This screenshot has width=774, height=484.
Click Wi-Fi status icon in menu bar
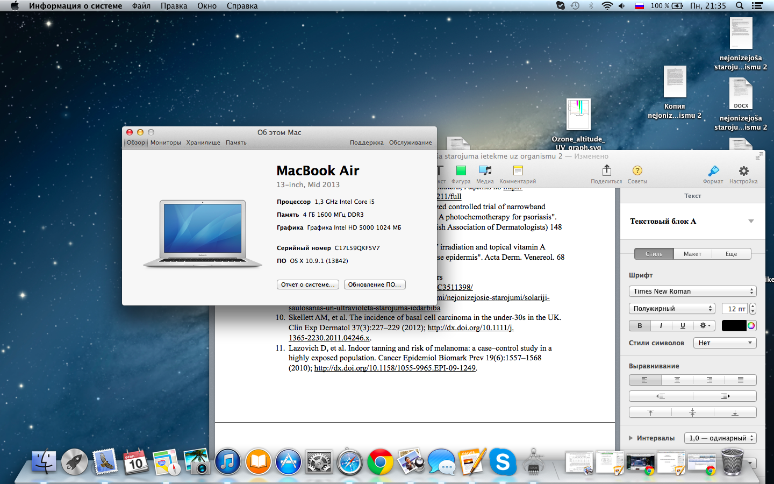pyautogui.click(x=607, y=5)
